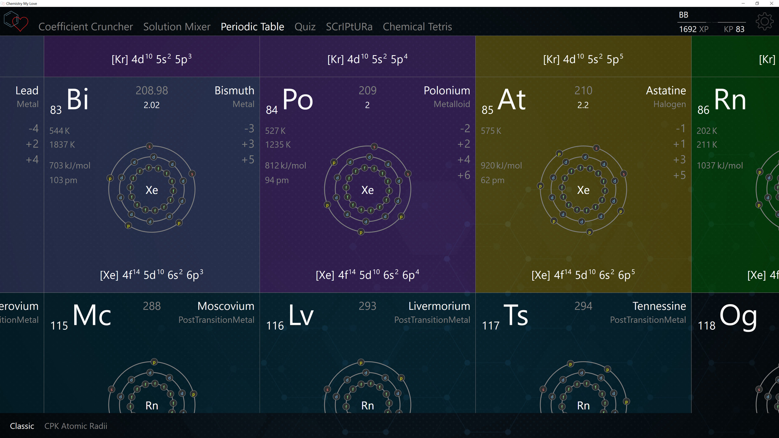
Task: Click the Polonium element name
Action: [447, 90]
